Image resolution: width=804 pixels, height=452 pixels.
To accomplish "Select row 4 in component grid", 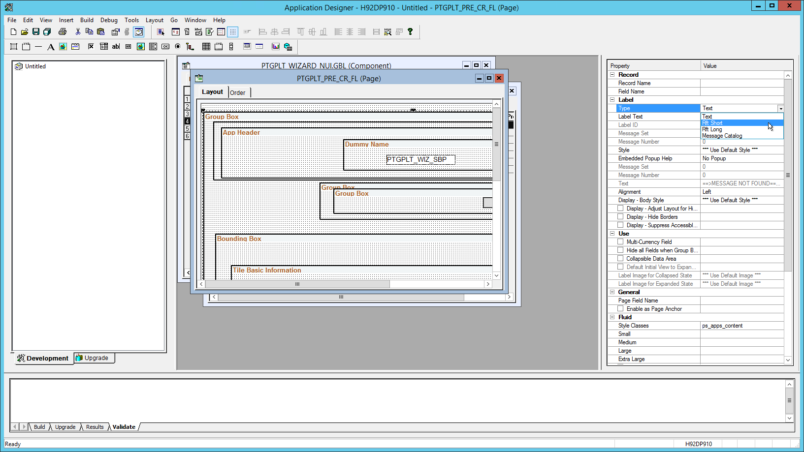I will point(187,121).
